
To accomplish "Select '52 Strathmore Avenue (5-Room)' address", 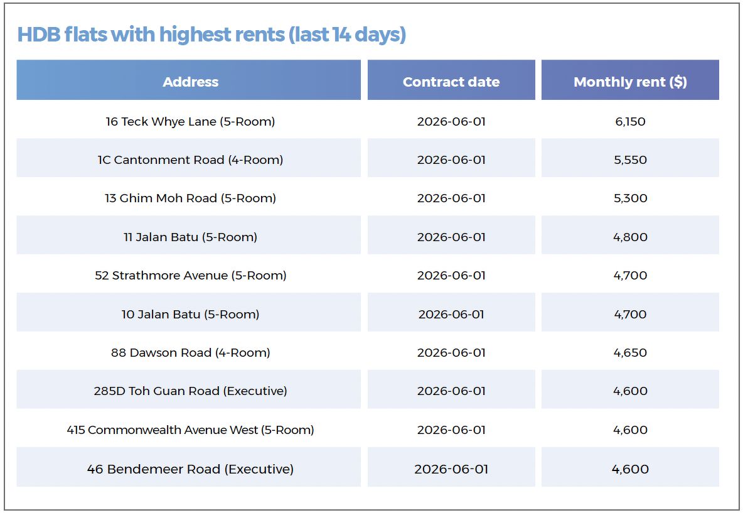I will [191, 276].
